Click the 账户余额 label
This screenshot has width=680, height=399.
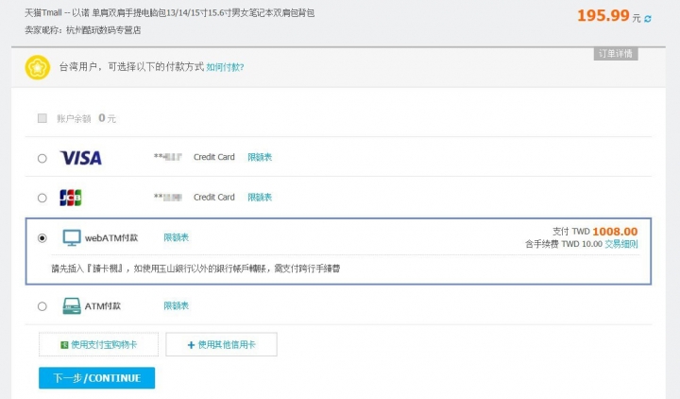tap(74, 118)
